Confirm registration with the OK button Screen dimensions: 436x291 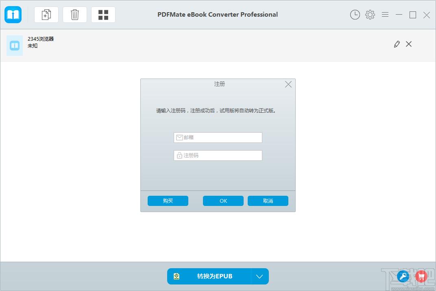coord(223,201)
